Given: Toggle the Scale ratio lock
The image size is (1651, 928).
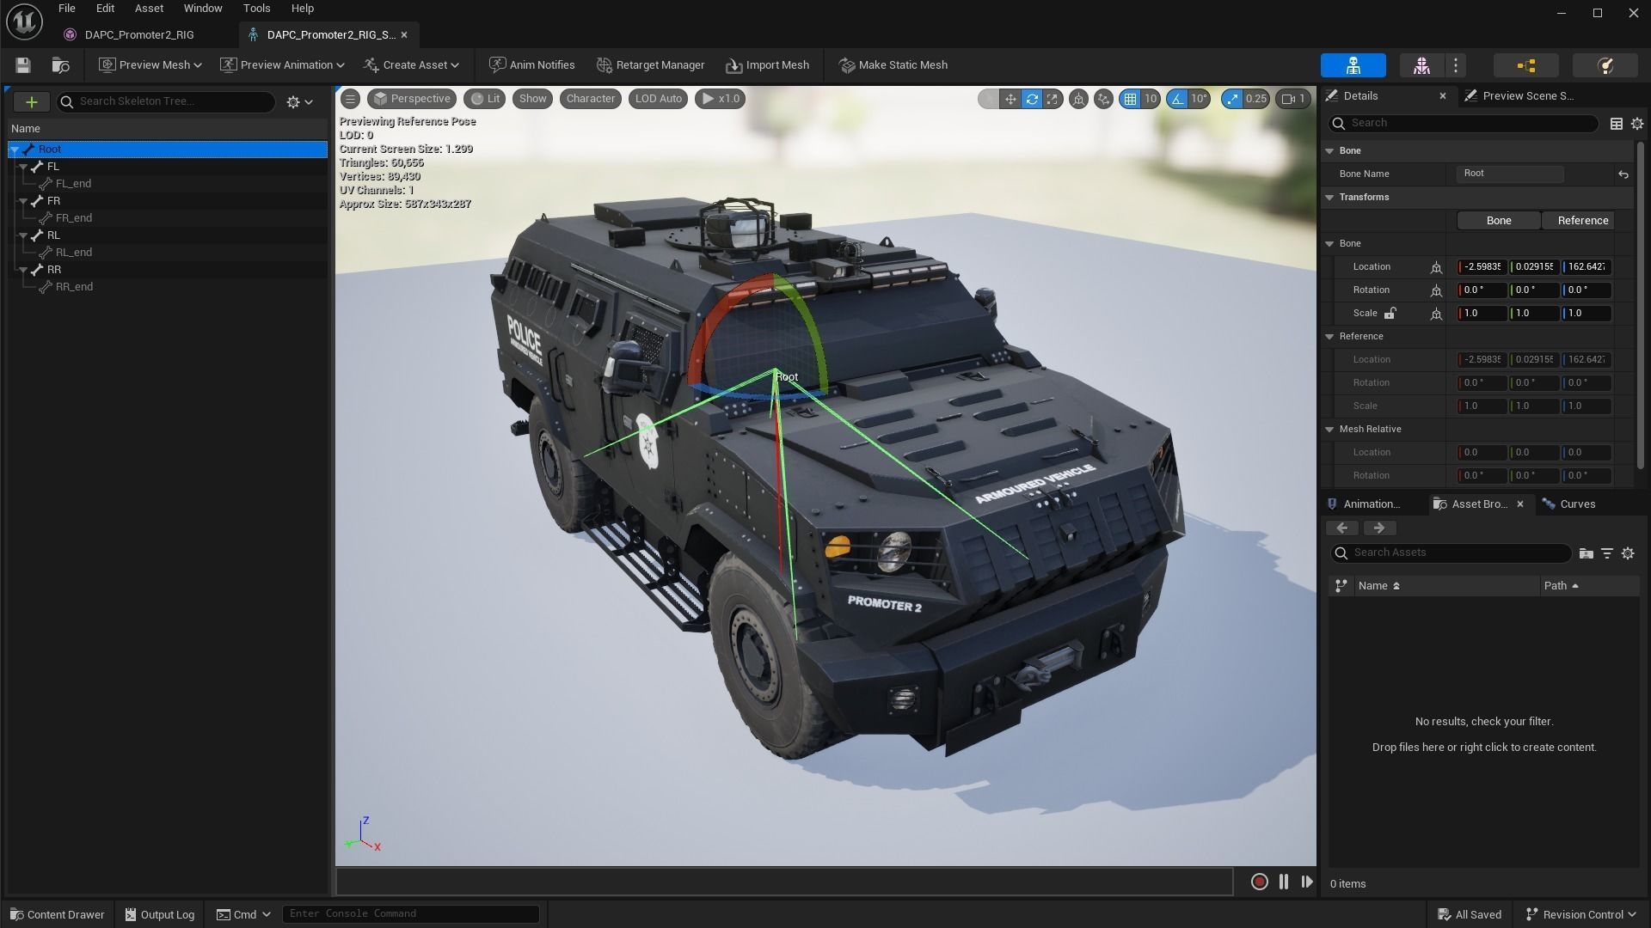Looking at the screenshot, I should pos(1390,314).
